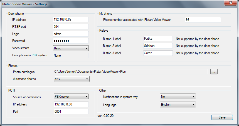Click the Save button
The height and width of the screenshot is (126, 239).
tap(222, 117)
